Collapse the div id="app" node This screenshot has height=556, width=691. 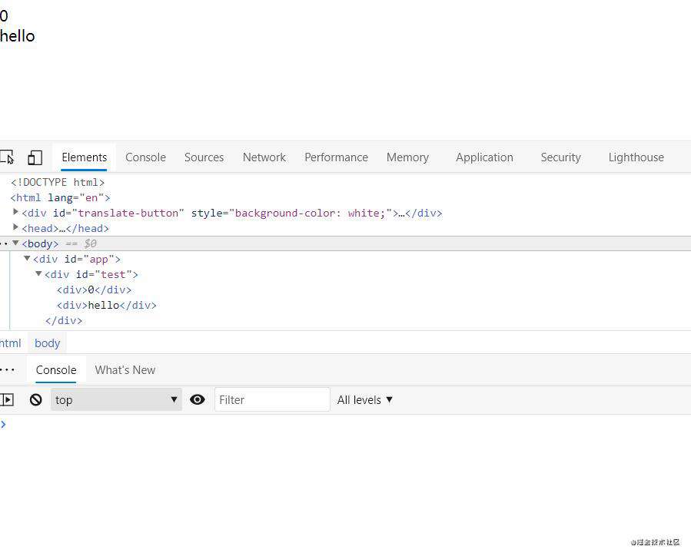[x=28, y=258]
